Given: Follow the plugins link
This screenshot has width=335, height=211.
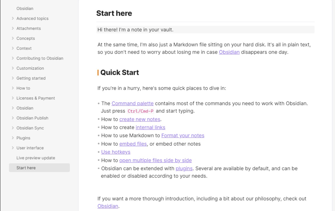Looking at the screenshot, I should pos(184,168).
